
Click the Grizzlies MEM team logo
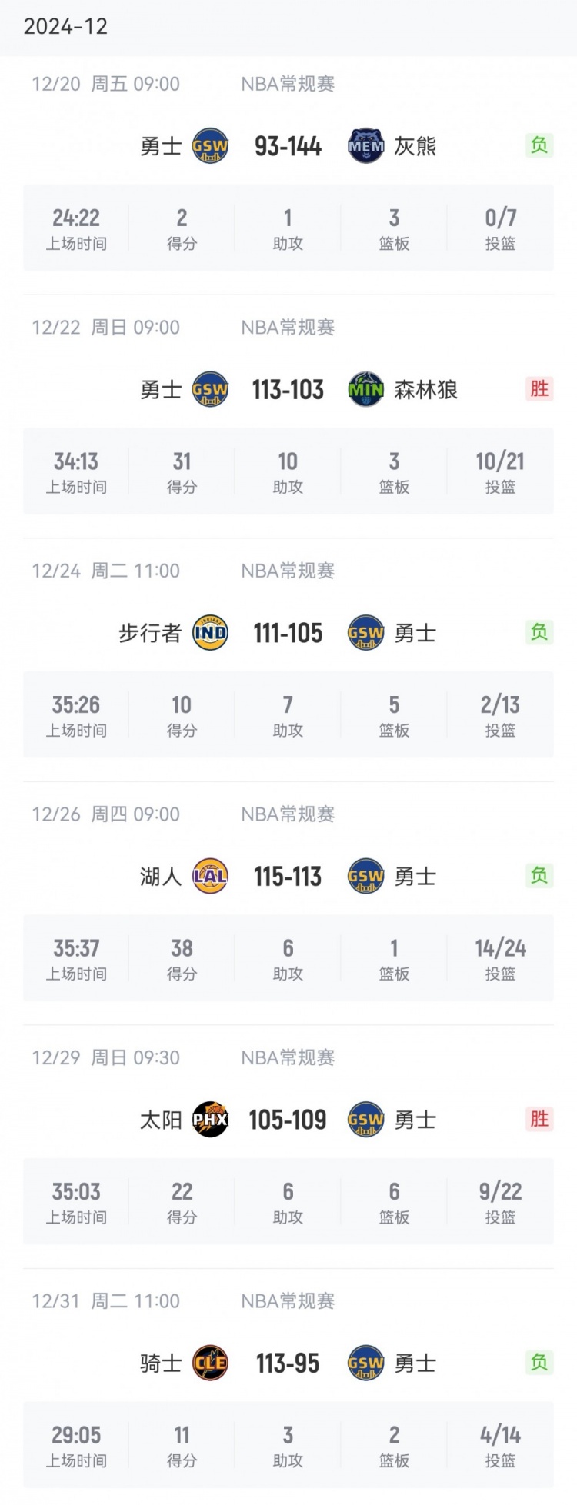366,146
